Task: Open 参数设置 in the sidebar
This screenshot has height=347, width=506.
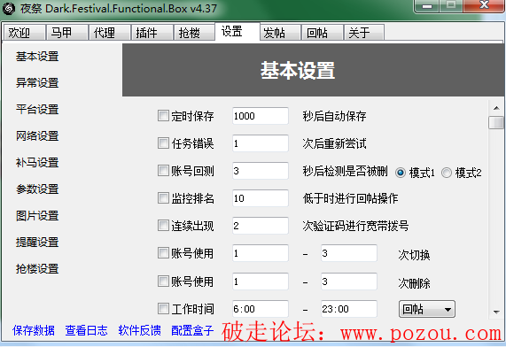Action: [37, 189]
